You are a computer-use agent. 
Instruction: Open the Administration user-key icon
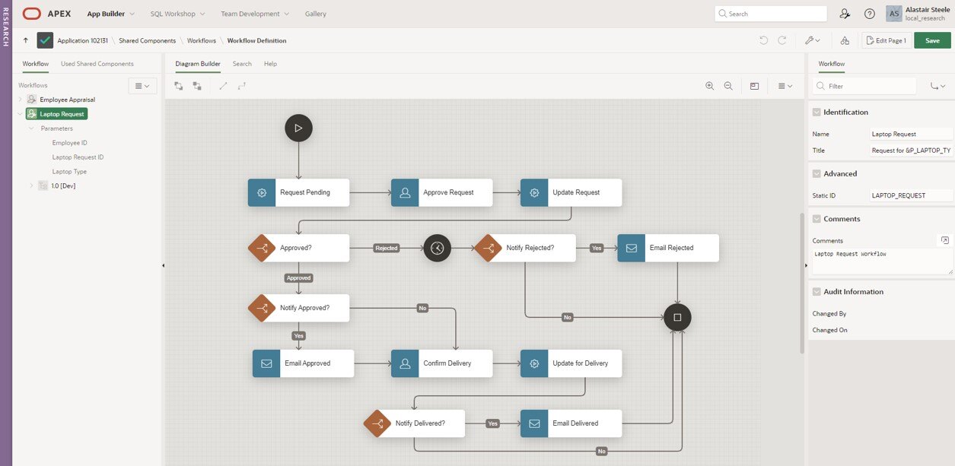tap(845, 14)
